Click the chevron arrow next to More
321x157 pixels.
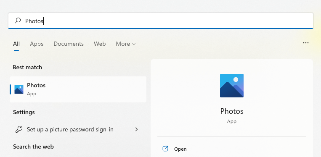point(134,44)
